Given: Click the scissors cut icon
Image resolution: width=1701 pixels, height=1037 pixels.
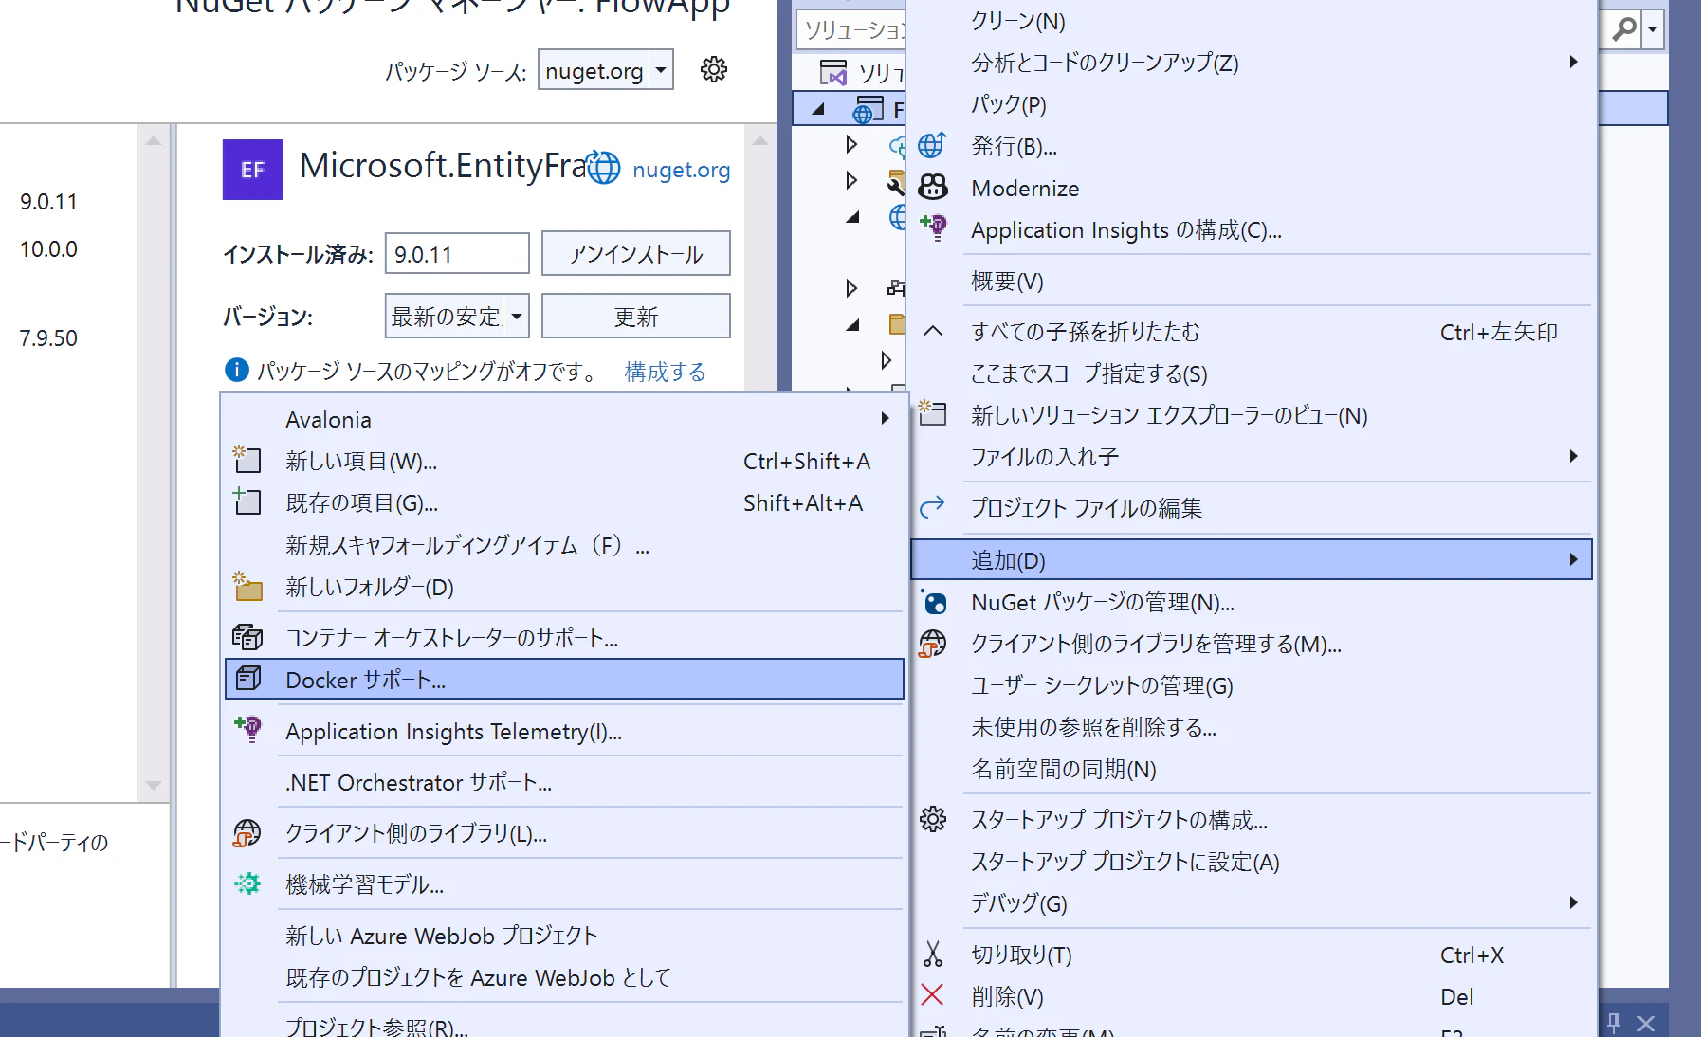Looking at the screenshot, I should tap(933, 955).
